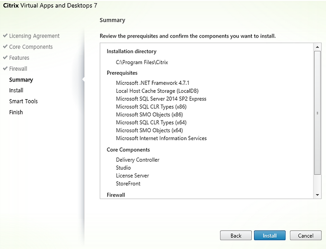Open the Licensing Agreement step
Viewport: 326px width, 249px height.
click(34, 36)
